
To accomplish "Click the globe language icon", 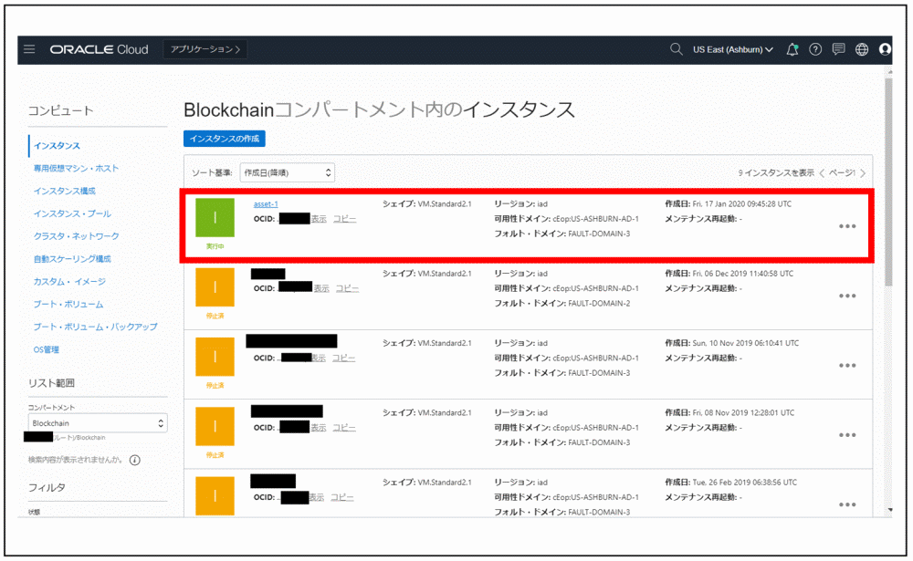I will [x=862, y=49].
